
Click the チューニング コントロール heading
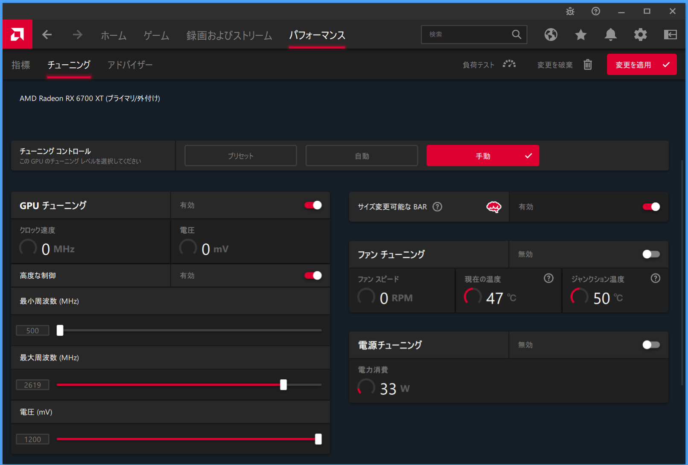pyautogui.click(x=55, y=151)
